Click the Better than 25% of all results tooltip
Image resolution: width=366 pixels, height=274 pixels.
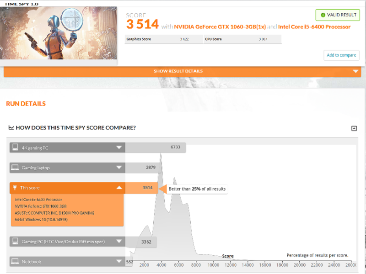tap(197, 189)
